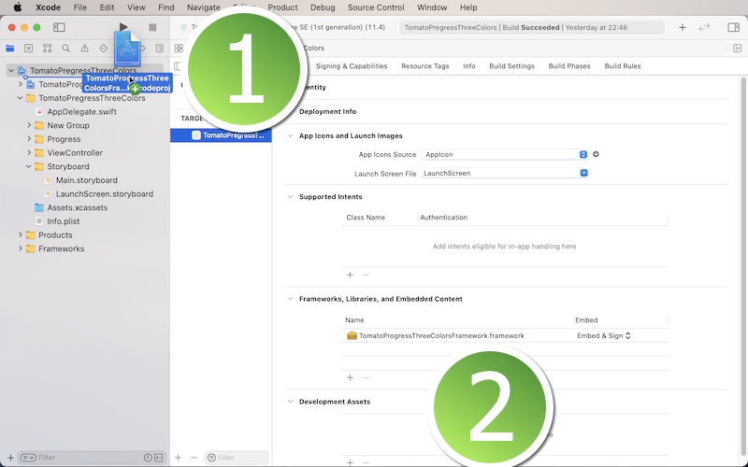Select LaunchScreen.storyboard file
This screenshot has height=467, width=748.
[105, 194]
